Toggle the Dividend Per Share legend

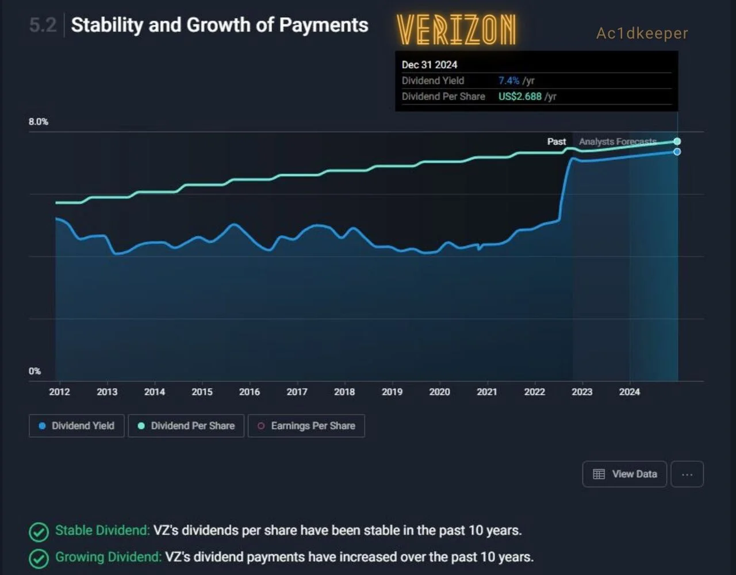(186, 426)
